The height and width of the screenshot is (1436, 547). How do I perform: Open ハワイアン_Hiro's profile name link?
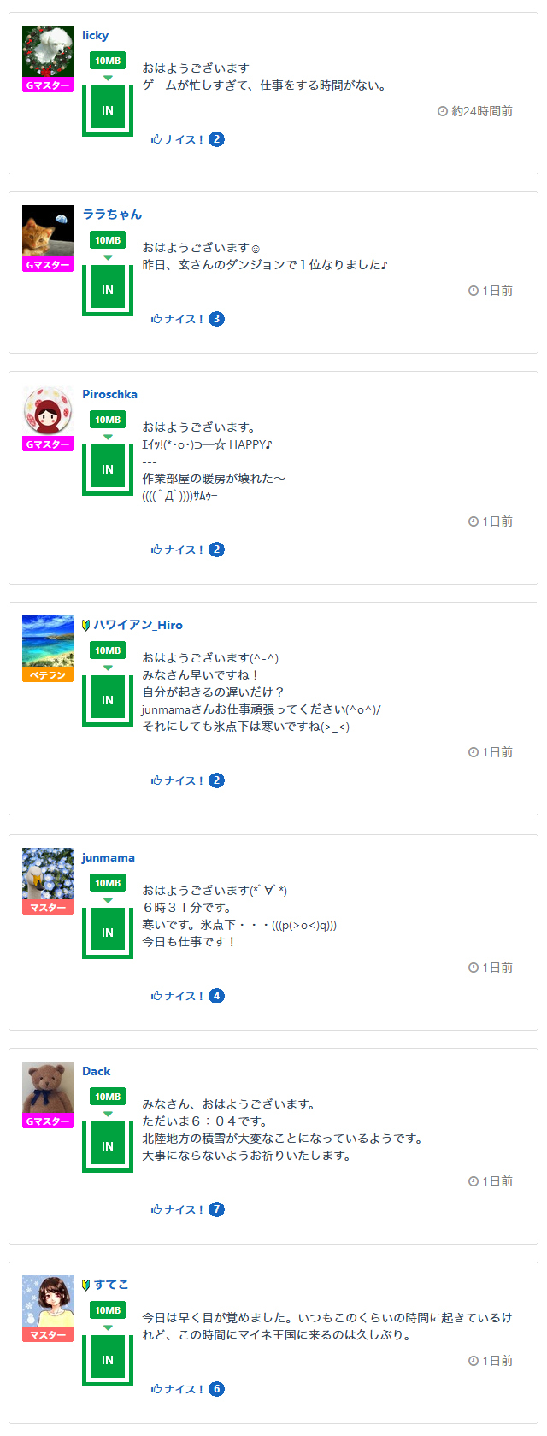click(138, 625)
